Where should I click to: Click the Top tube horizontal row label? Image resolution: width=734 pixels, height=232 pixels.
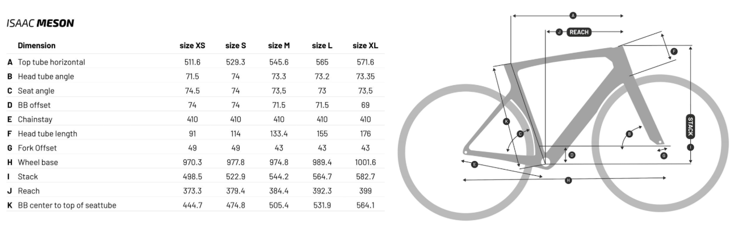(51, 62)
